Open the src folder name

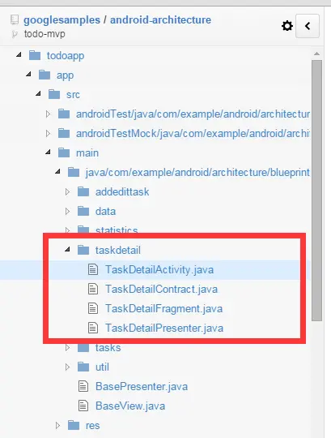pyautogui.click(x=74, y=95)
